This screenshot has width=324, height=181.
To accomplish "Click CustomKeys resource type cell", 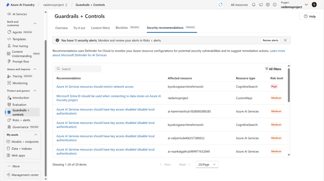I will pyautogui.click(x=244, y=98).
